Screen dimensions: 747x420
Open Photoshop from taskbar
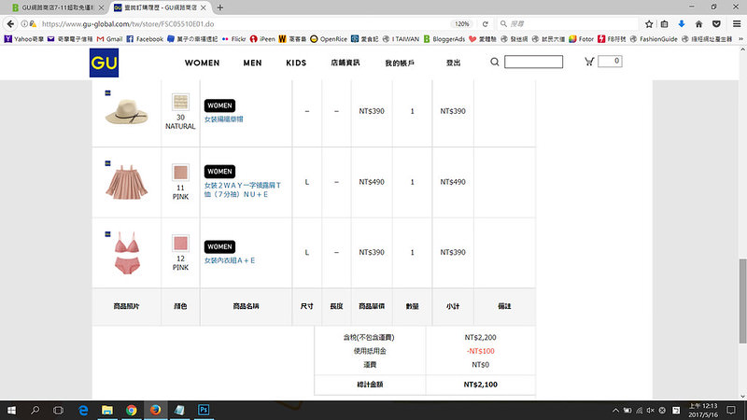204,410
